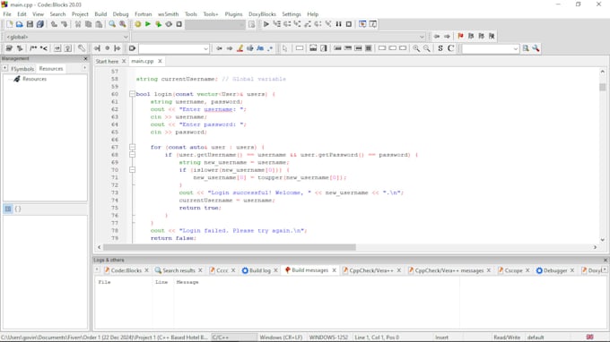Click the highlight marker pen icon

240,48
